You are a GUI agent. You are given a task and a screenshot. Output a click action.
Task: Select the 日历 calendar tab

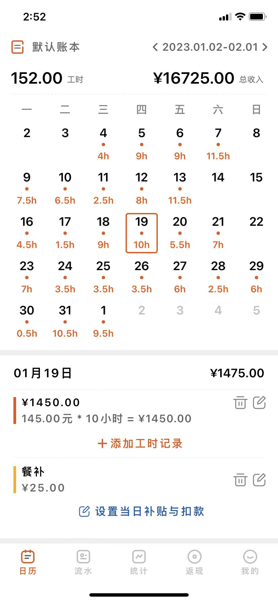[x=28, y=561]
